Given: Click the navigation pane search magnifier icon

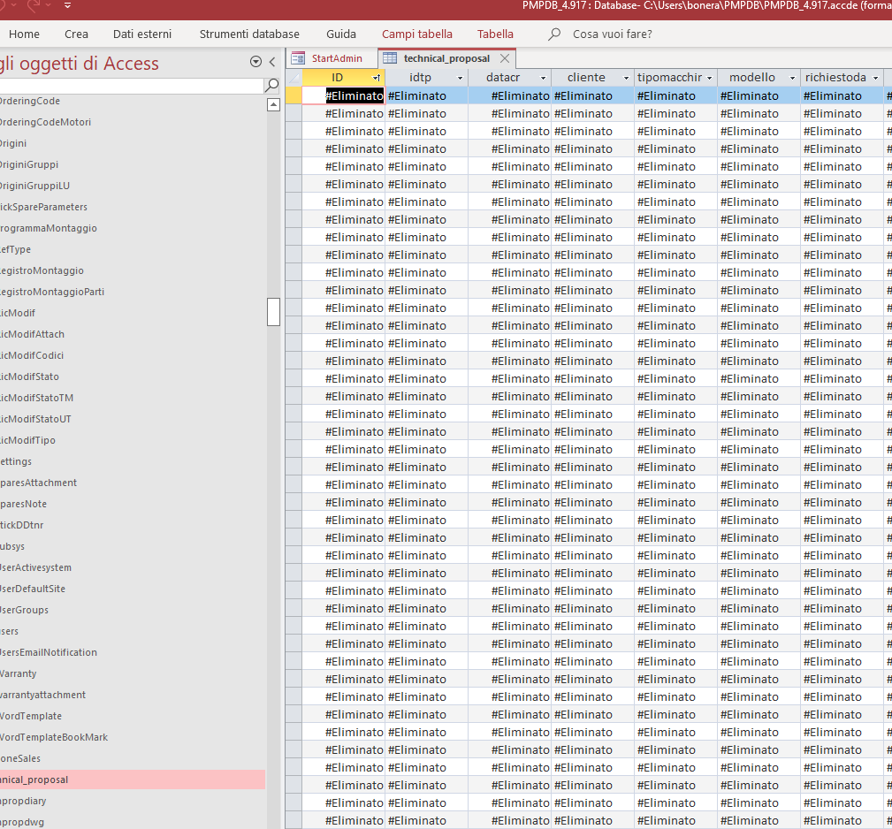Looking at the screenshot, I should coord(272,86).
